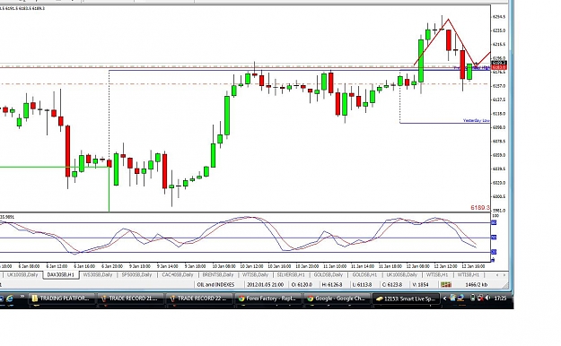Expand the quick launch overflow chevron
Image resolution: width=561 pixels, height=346 pixels.
(22, 297)
